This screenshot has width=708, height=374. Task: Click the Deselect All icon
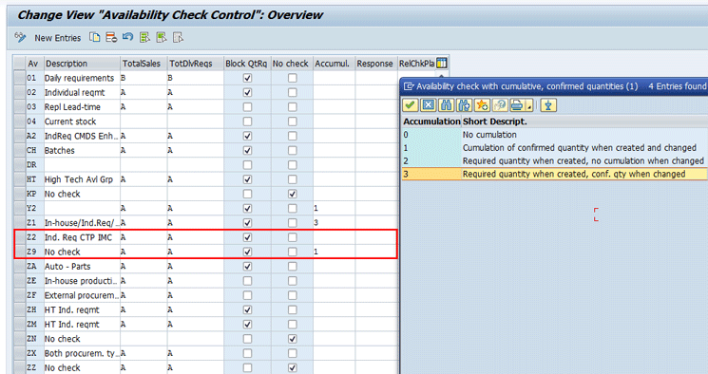click(178, 37)
